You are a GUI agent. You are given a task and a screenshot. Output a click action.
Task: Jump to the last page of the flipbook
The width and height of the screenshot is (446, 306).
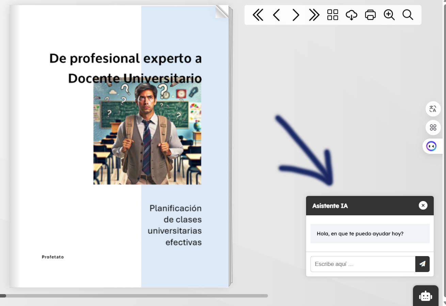click(x=314, y=15)
